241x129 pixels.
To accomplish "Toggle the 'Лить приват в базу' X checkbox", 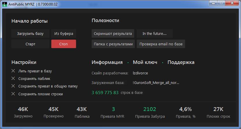I will coord(13,71).
